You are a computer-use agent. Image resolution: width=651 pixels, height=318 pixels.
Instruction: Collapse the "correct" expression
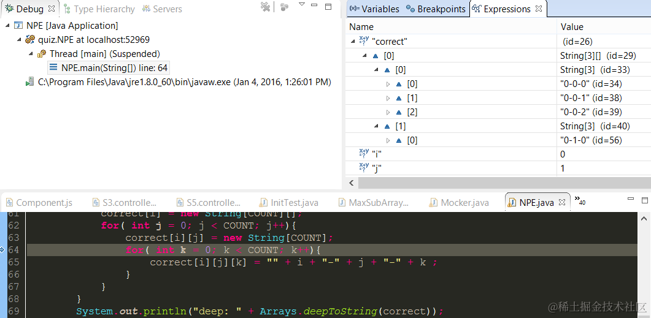pos(353,42)
